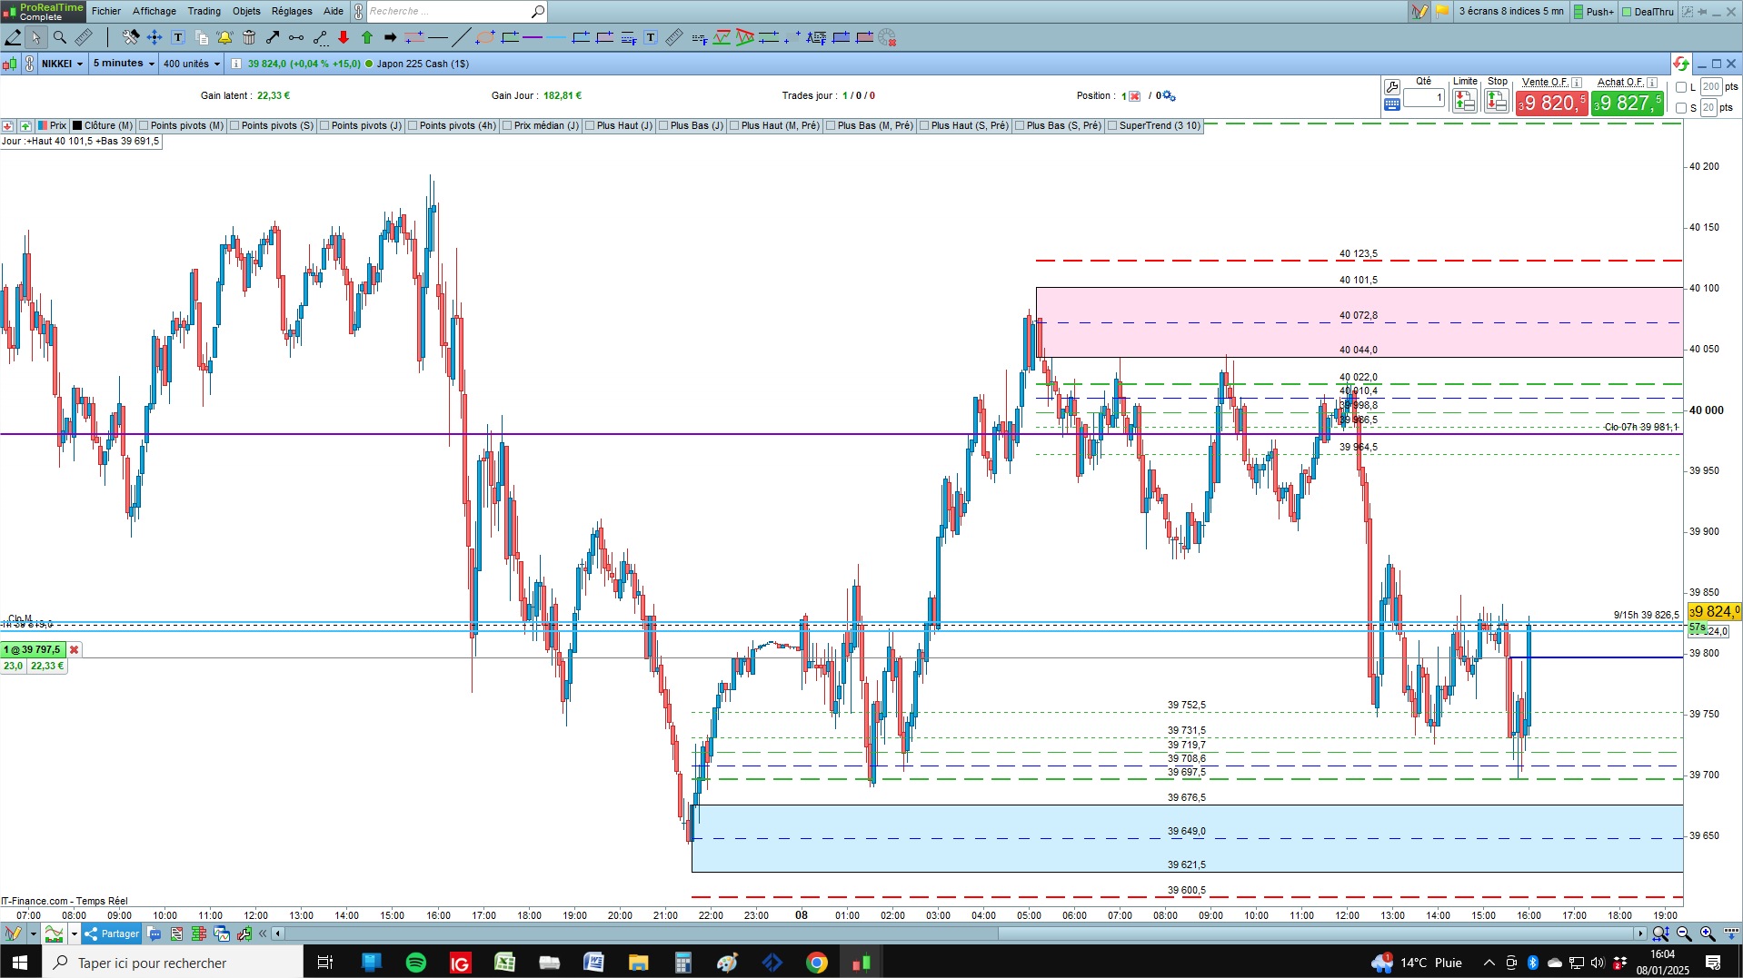Click the Windows search box in taskbar
The image size is (1743, 978).
(173, 963)
